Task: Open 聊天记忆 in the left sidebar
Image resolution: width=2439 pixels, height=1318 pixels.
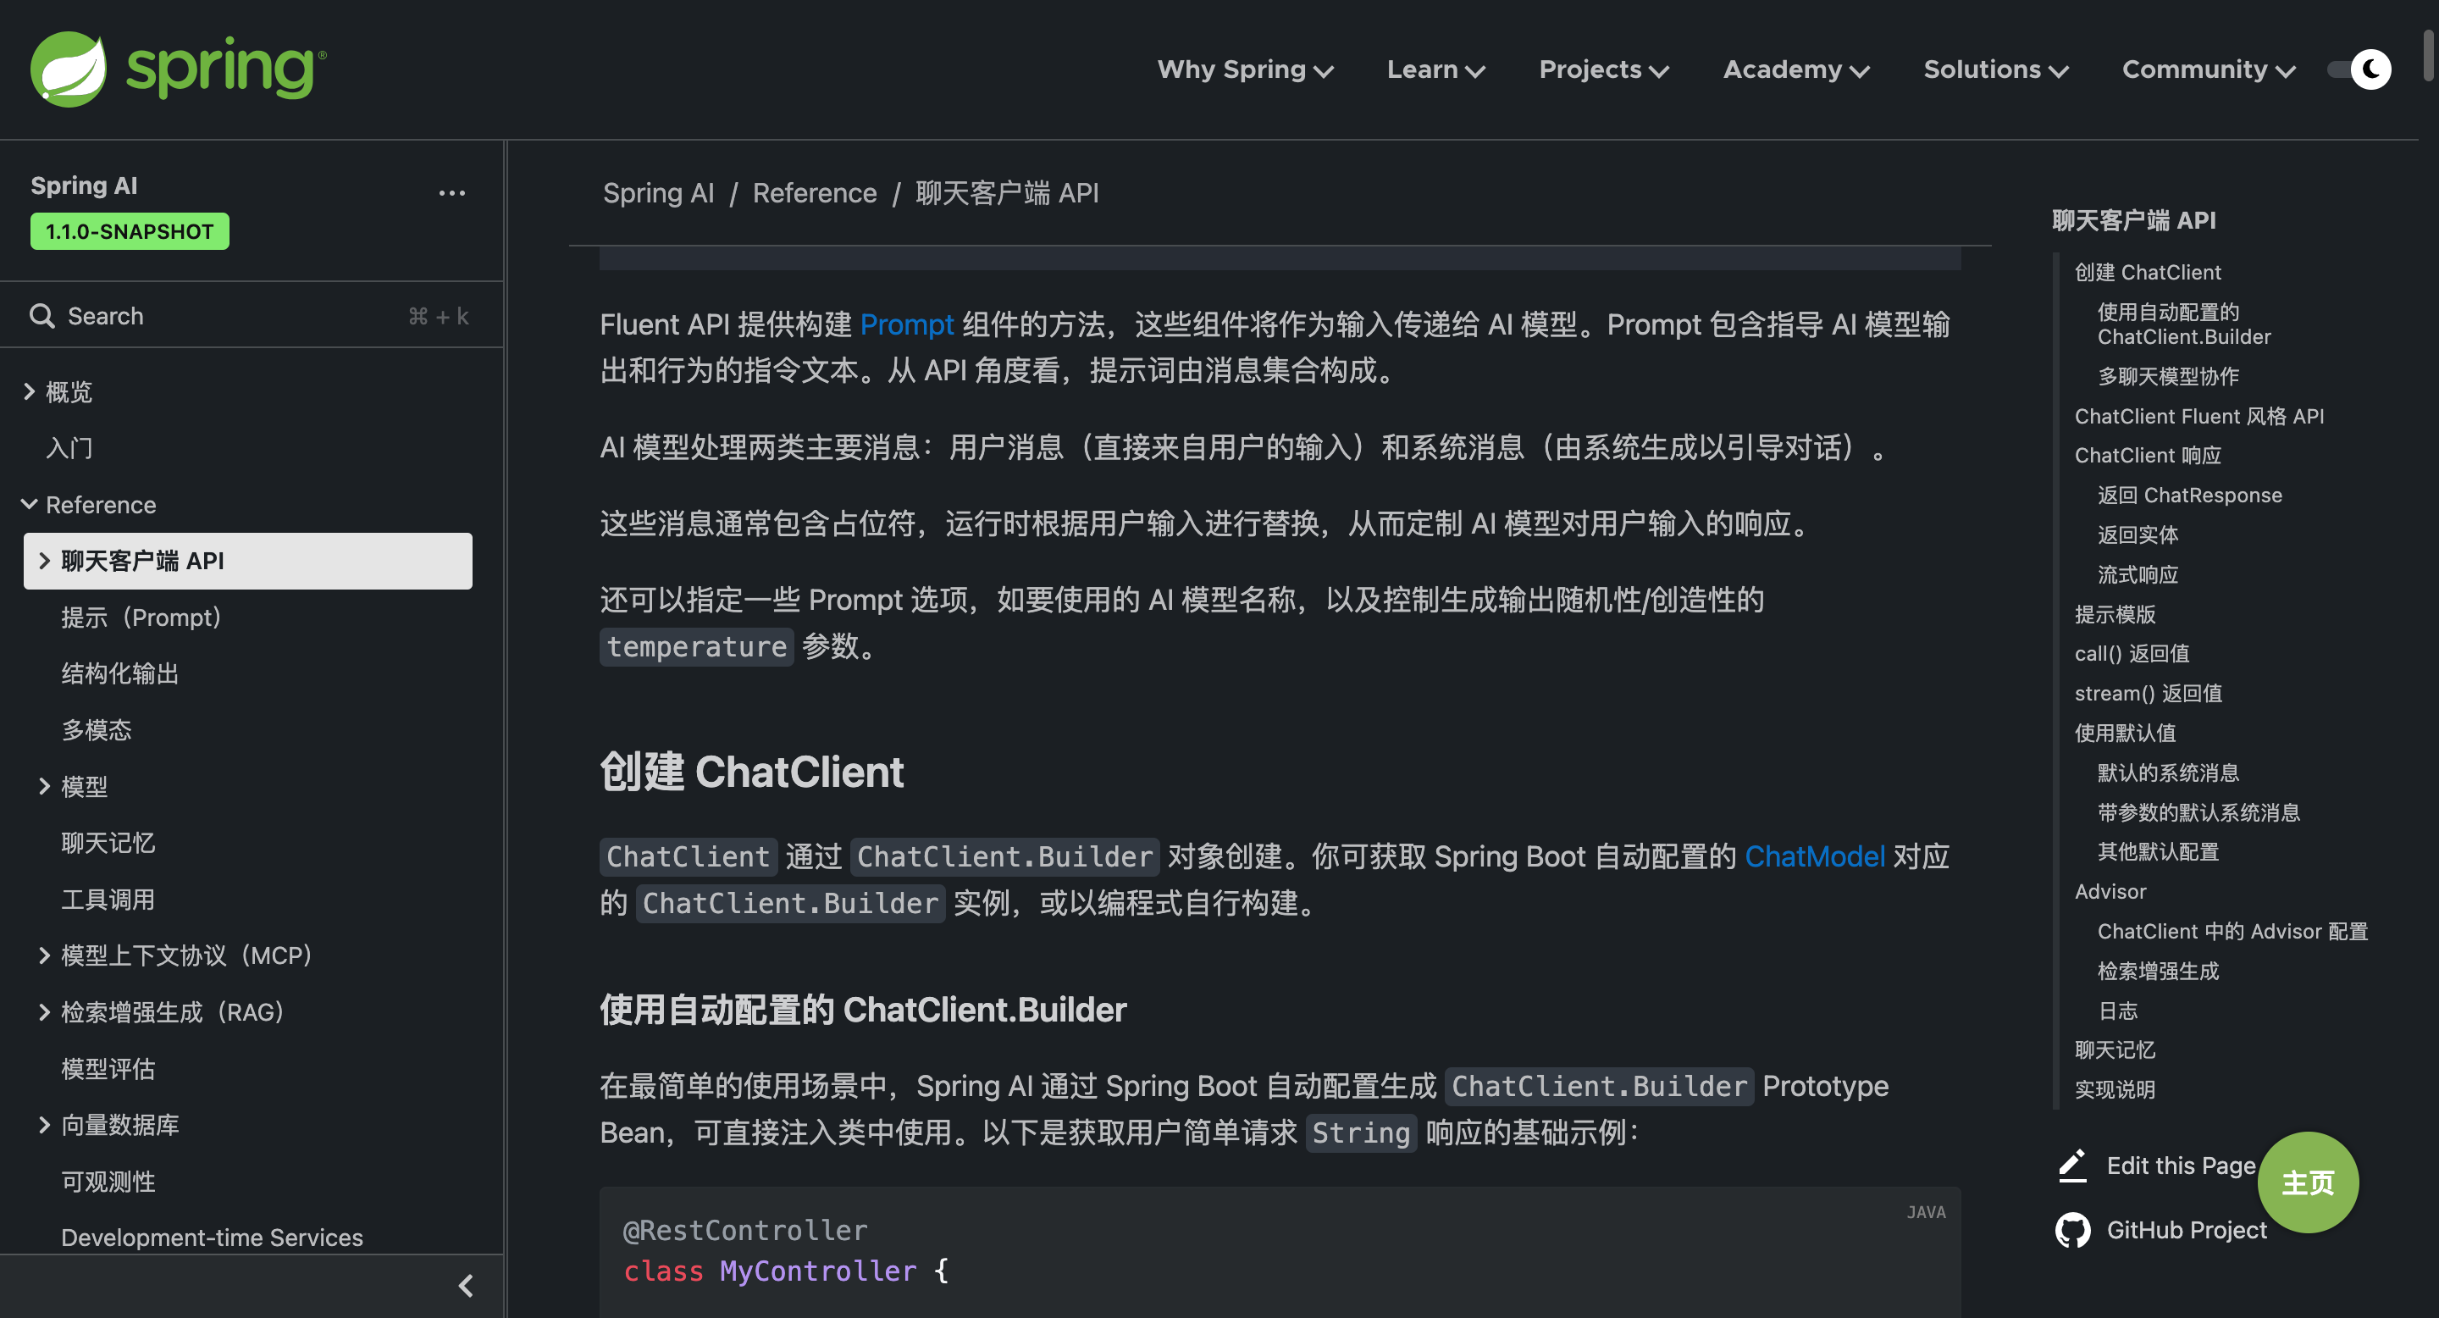Action: [108, 842]
